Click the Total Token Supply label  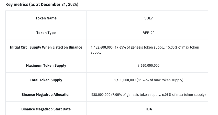tap(46, 80)
